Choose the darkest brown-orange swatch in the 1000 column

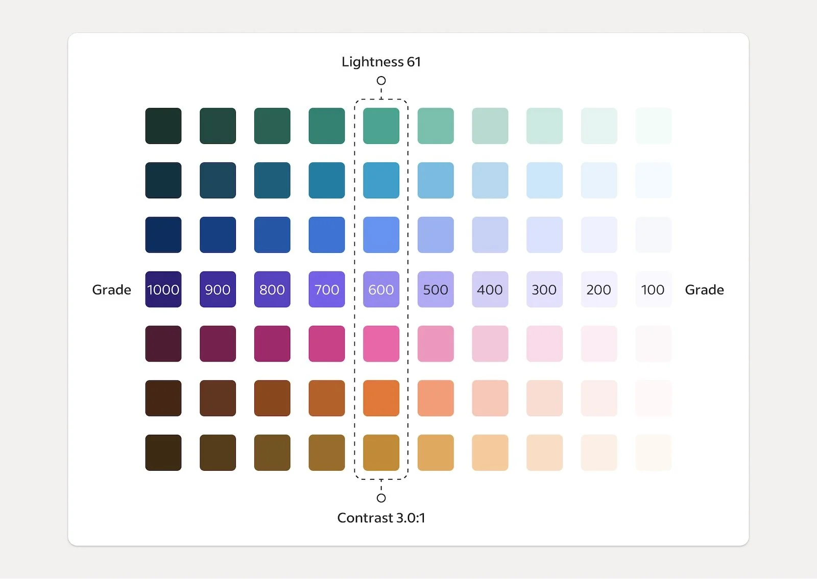tap(163, 398)
